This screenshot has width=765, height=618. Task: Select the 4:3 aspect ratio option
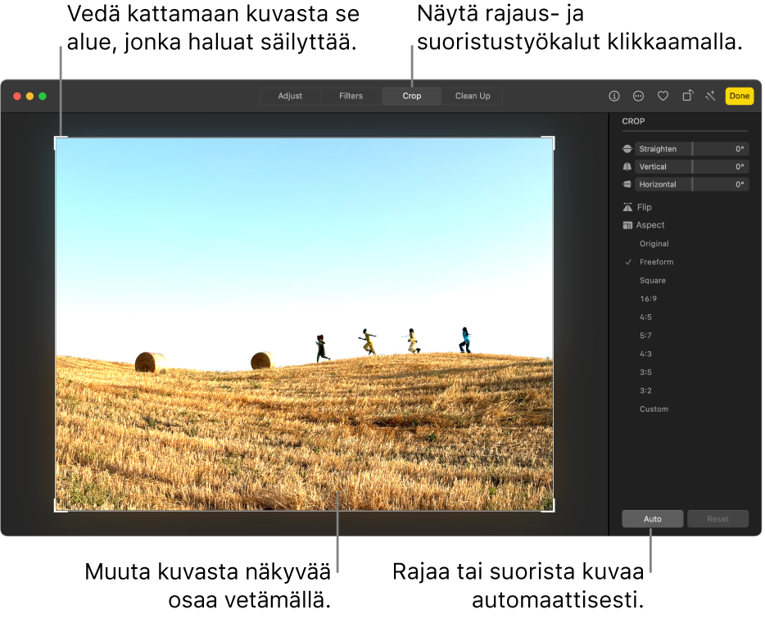click(x=645, y=354)
